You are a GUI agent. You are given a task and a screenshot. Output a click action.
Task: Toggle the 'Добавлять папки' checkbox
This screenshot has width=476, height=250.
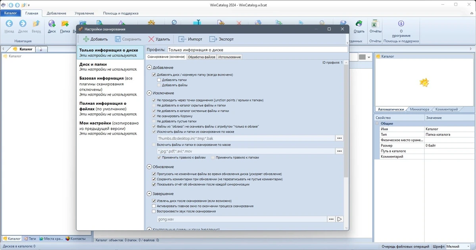pyautogui.click(x=159, y=80)
